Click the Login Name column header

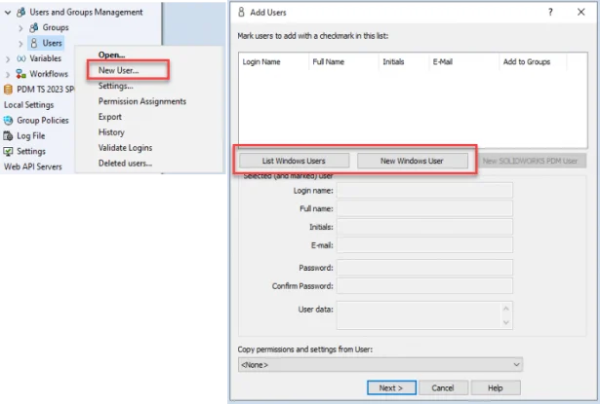click(x=273, y=62)
